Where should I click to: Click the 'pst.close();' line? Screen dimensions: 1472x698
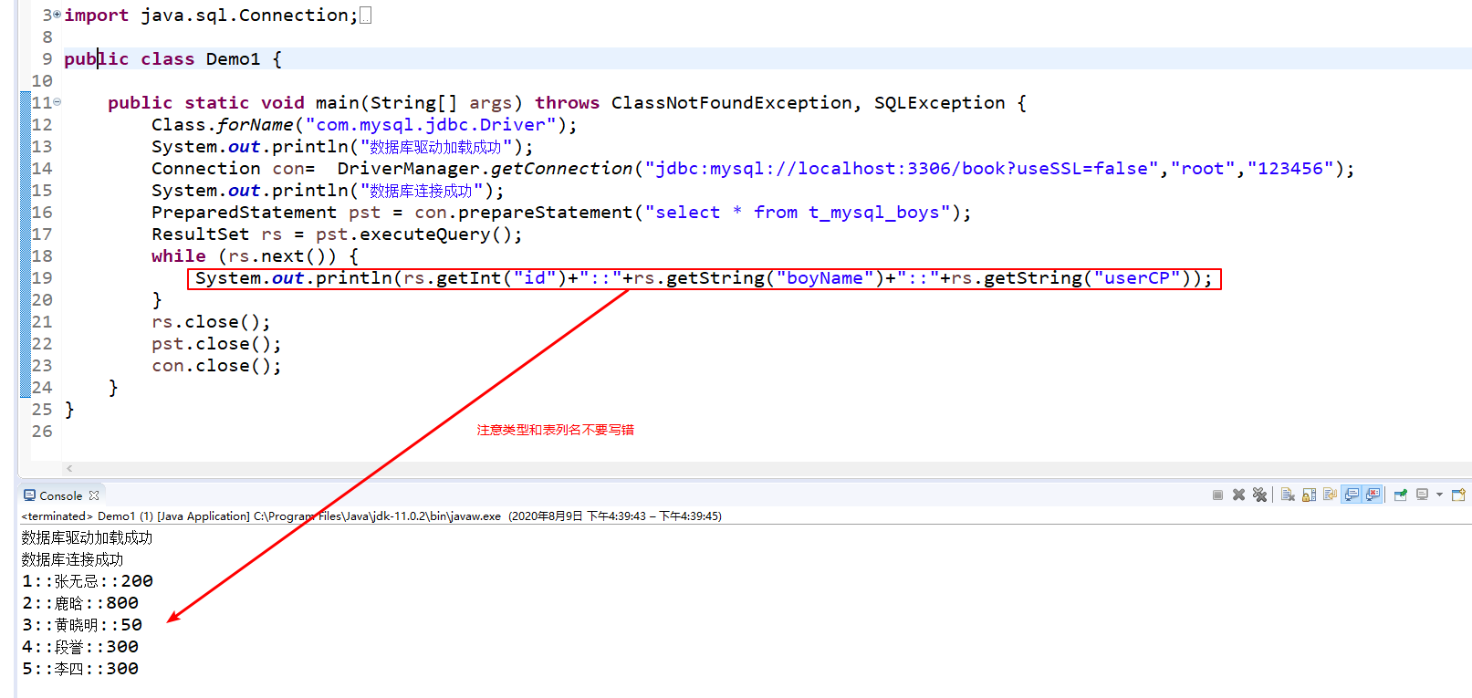tap(216, 343)
